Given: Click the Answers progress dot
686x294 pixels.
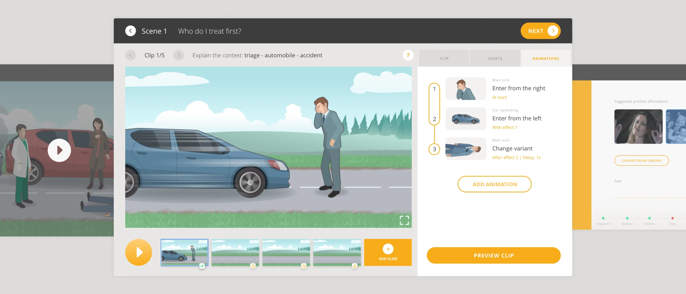Looking at the screenshot, I should tap(649, 218).
